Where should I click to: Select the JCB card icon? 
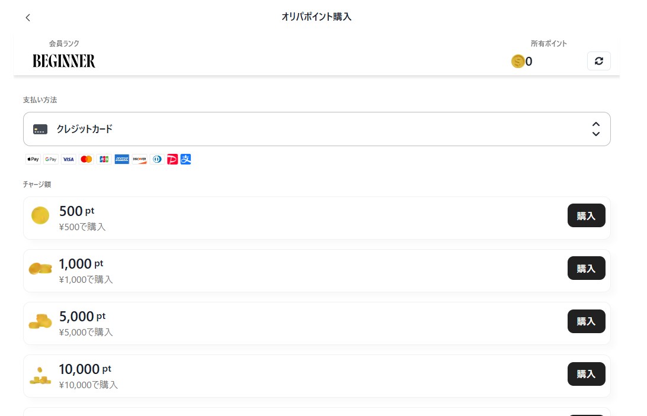point(104,159)
